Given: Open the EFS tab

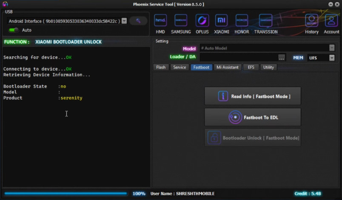Looking at the screenshot, I should point(251,67).
